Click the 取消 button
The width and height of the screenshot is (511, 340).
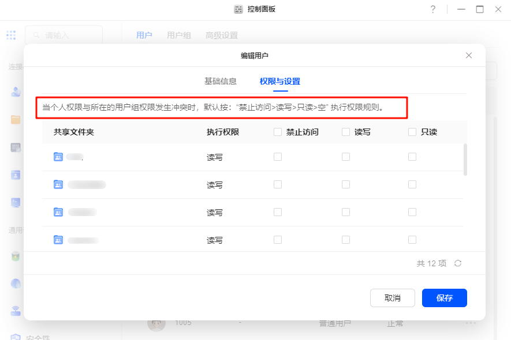click(393, 298)
